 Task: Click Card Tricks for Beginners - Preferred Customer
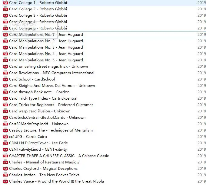click(51, 105)
